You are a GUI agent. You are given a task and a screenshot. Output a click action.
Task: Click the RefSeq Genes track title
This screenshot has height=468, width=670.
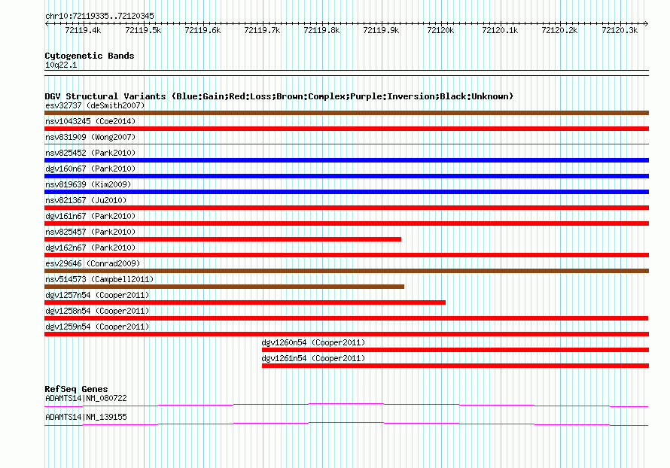tap(76, 389)
